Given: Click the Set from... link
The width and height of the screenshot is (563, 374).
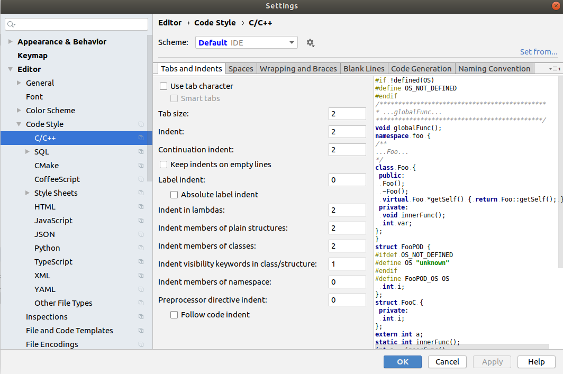Looking at the screenshot, I should (x=539, y=52).
